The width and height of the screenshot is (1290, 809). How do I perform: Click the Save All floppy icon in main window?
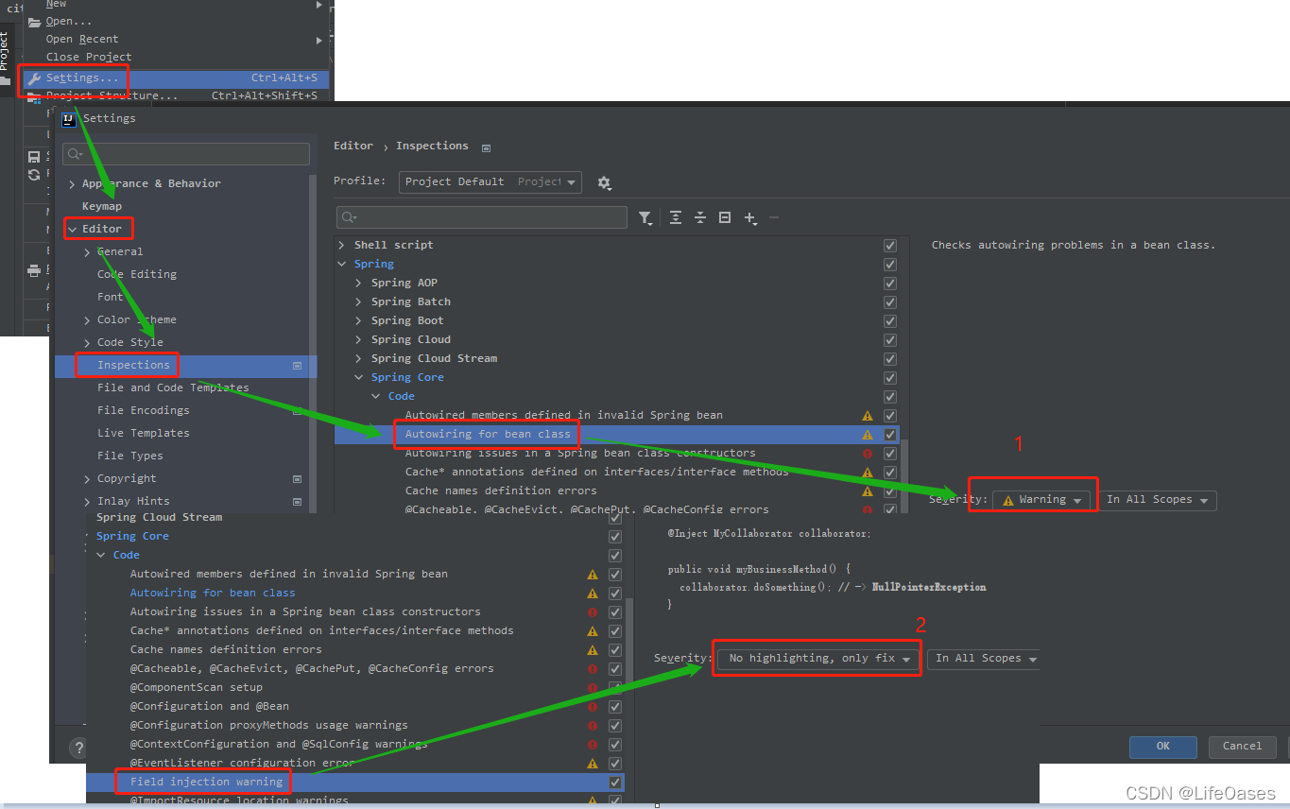(x=34, y=157)
